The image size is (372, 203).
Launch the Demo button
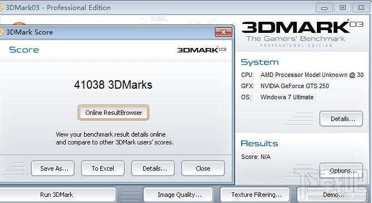[332, 195]
